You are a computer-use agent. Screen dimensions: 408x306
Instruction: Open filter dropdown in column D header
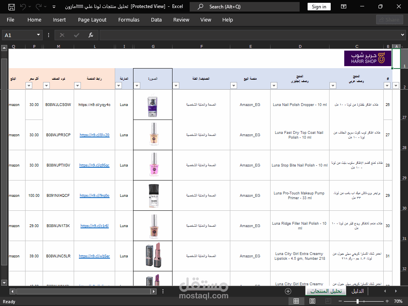point(274,85)
